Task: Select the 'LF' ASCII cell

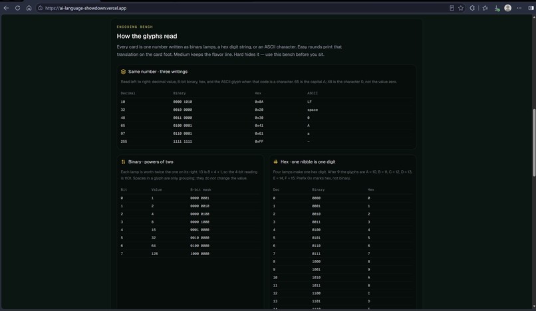Action: point(309,102)
